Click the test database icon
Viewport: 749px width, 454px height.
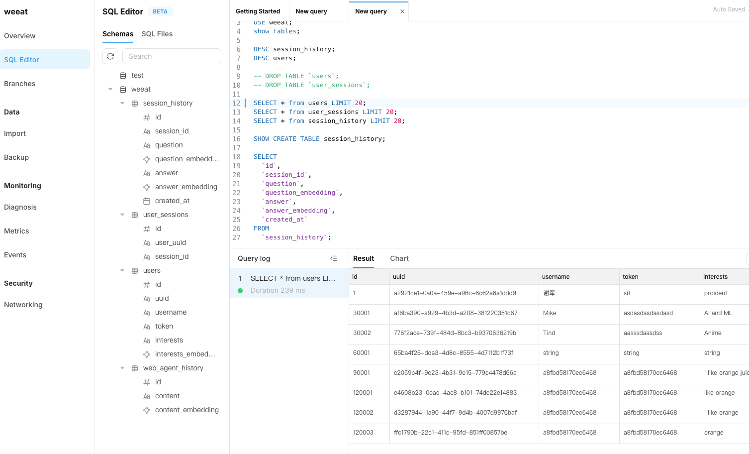(x=123, y=76)
